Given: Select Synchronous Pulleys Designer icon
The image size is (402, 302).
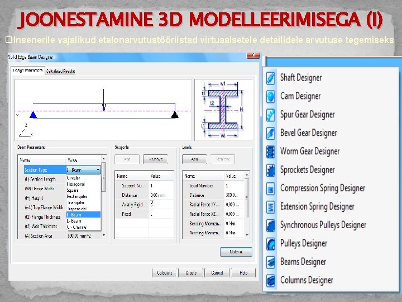Looking at the screenshot, I should [270, 225].
